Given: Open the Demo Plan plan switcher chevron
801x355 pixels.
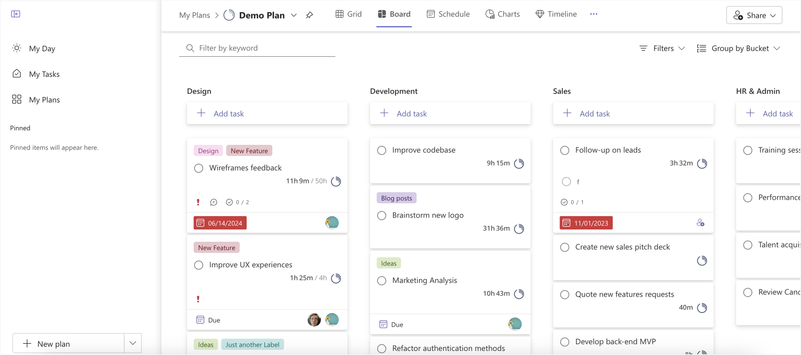Looking at the screenshot, I should (294, 15).
